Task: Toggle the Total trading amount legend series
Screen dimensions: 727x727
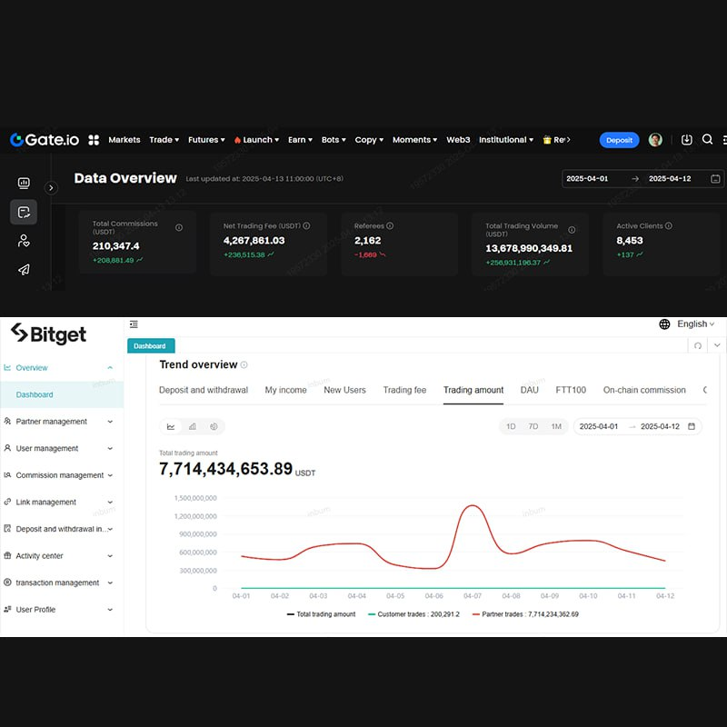Action: 321,614
